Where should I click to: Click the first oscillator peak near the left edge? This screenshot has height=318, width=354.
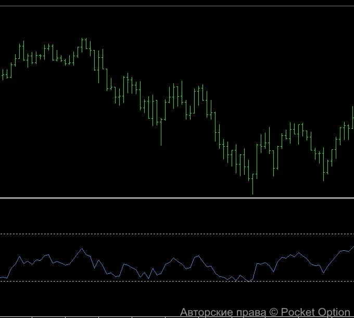pos(19,256)
